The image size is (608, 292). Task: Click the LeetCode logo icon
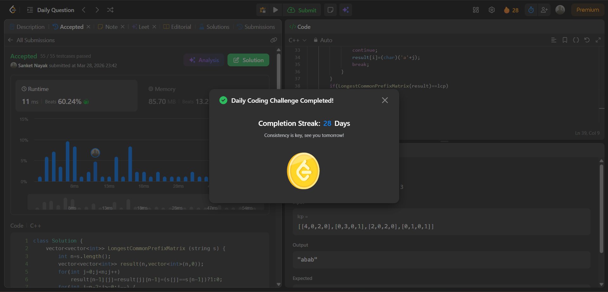click(13, 10)
